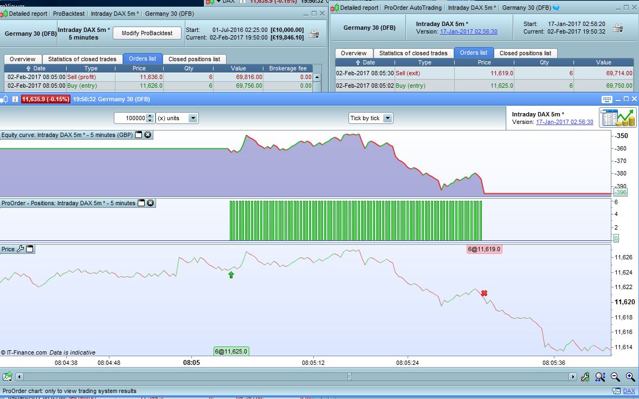Click the 100000 quantity input field
The height and width of the screenshot is (399, 639).
pyautogui.click(x=131, y=118)
